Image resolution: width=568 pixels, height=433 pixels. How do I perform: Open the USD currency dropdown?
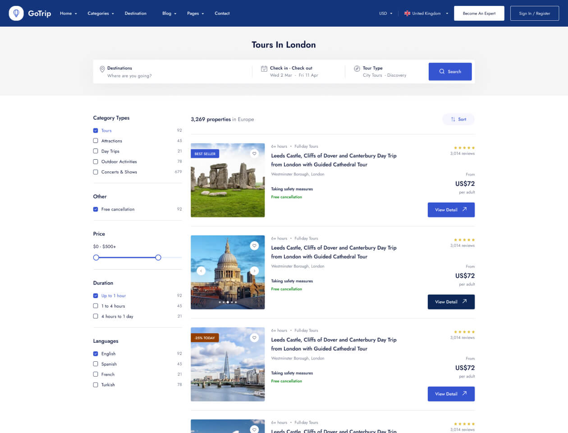(385, 14)
